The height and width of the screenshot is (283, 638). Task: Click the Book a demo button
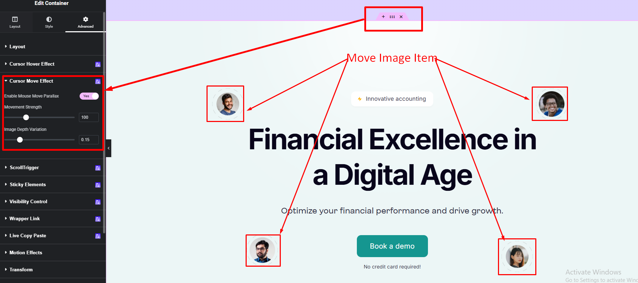click(392, 246)
